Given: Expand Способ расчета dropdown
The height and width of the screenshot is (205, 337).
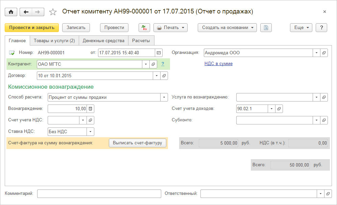Looking at the screenshot, I should (164, 97).
